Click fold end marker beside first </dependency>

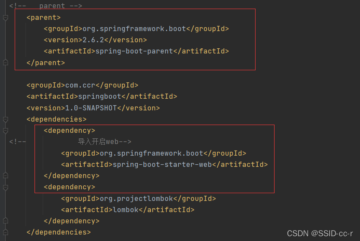pos(6,175)
